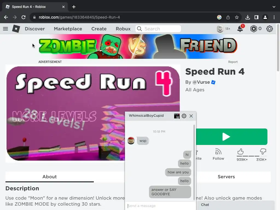Viewport: 280px width, 210px height.
Task: Click the thumbs up like icon
Action: click(241, 151)
